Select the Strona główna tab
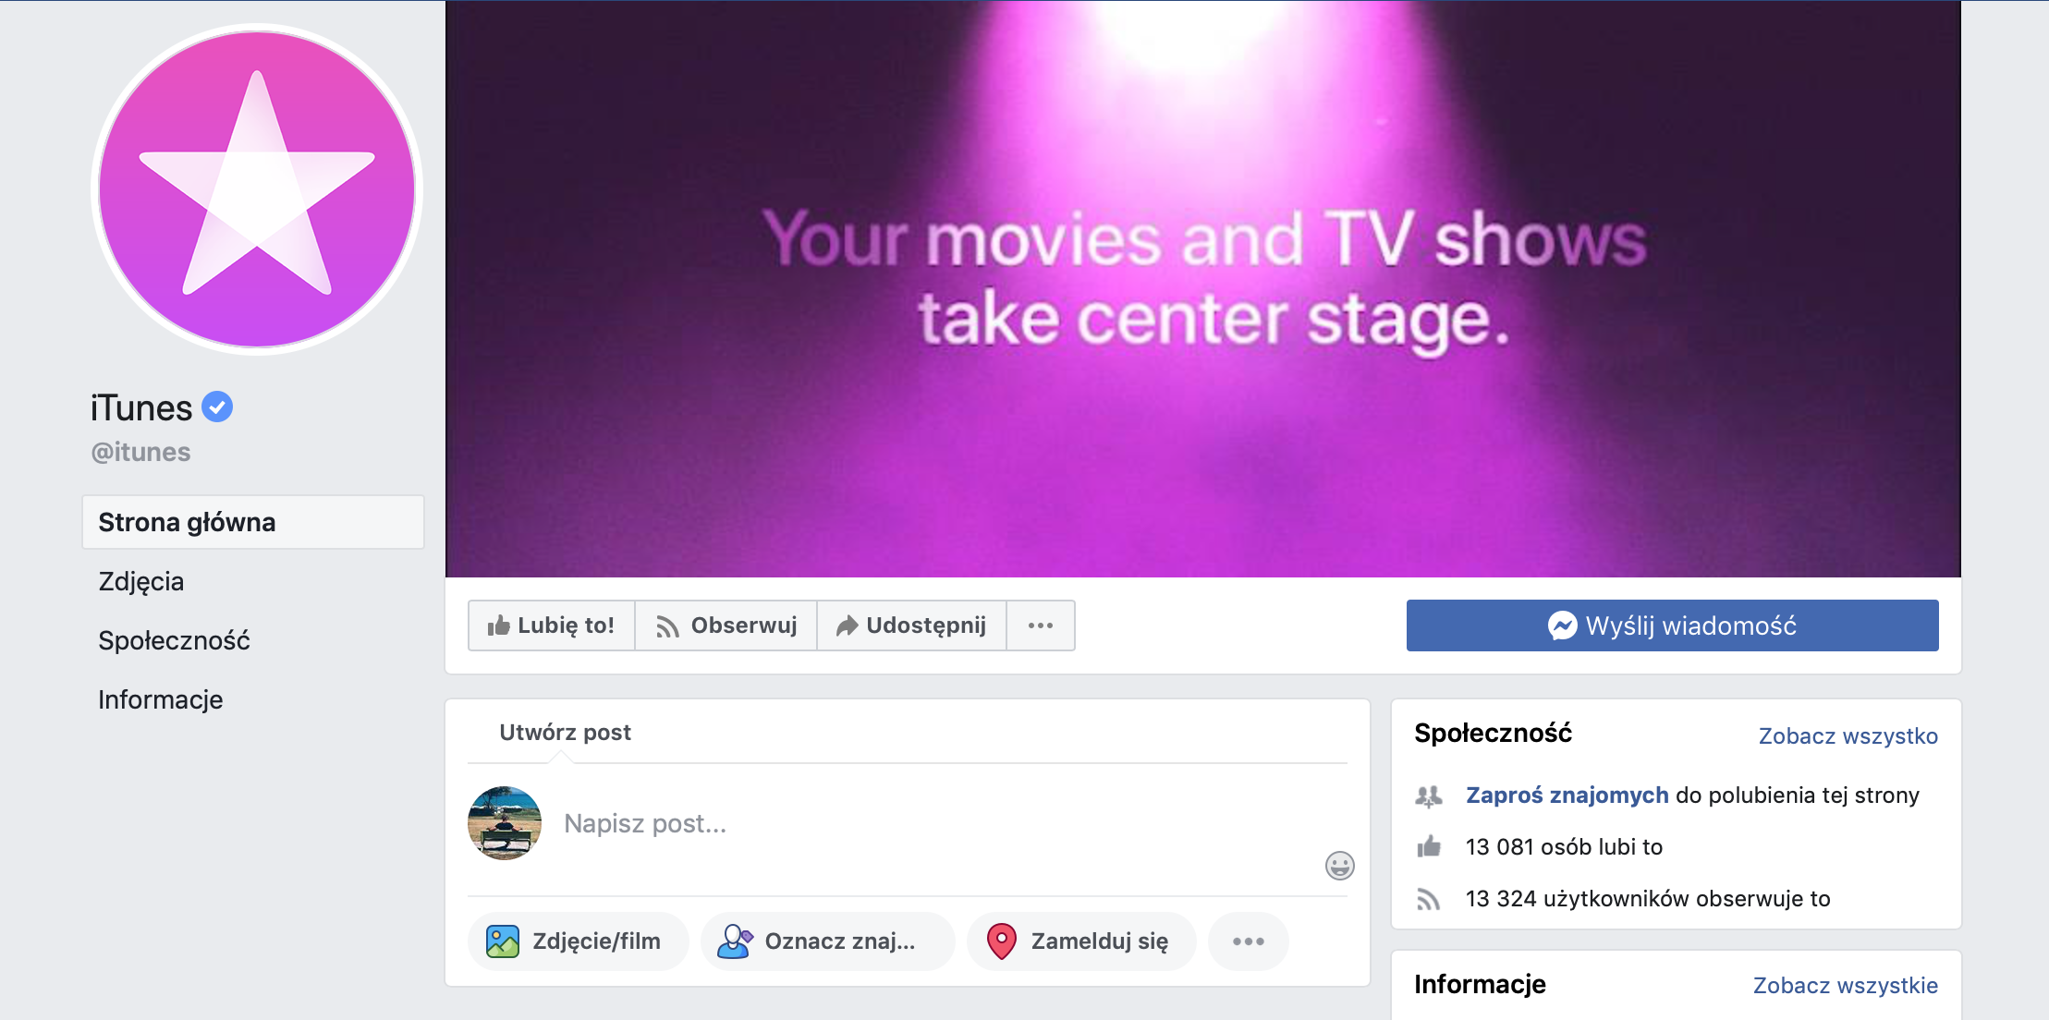This screenshot has height=1020, width=2049. [253, 522]
